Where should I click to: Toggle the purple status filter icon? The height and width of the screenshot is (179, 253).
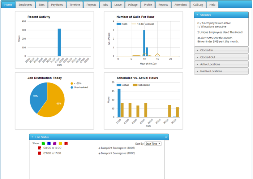[x=55, y=144]
